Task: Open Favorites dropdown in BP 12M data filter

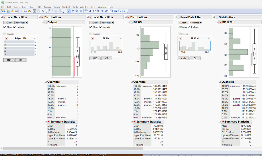Action: [196, 23]
